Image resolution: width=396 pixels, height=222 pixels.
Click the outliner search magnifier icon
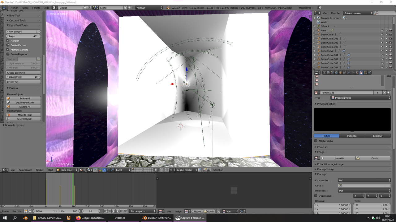[x=377, y=13]
